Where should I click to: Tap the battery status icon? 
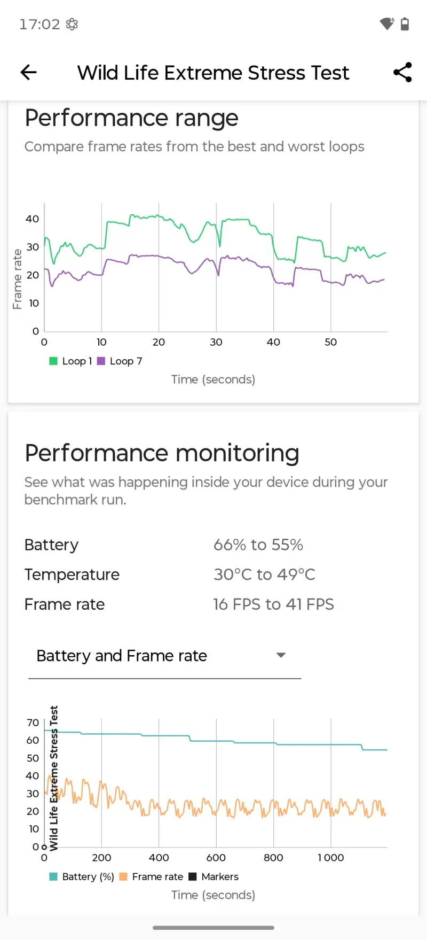(405, 24)
